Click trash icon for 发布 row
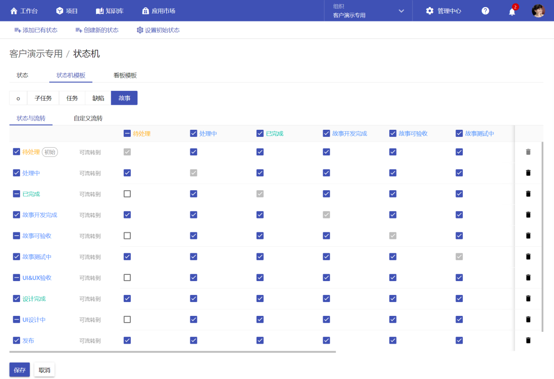554x379 pixels. 528,340
